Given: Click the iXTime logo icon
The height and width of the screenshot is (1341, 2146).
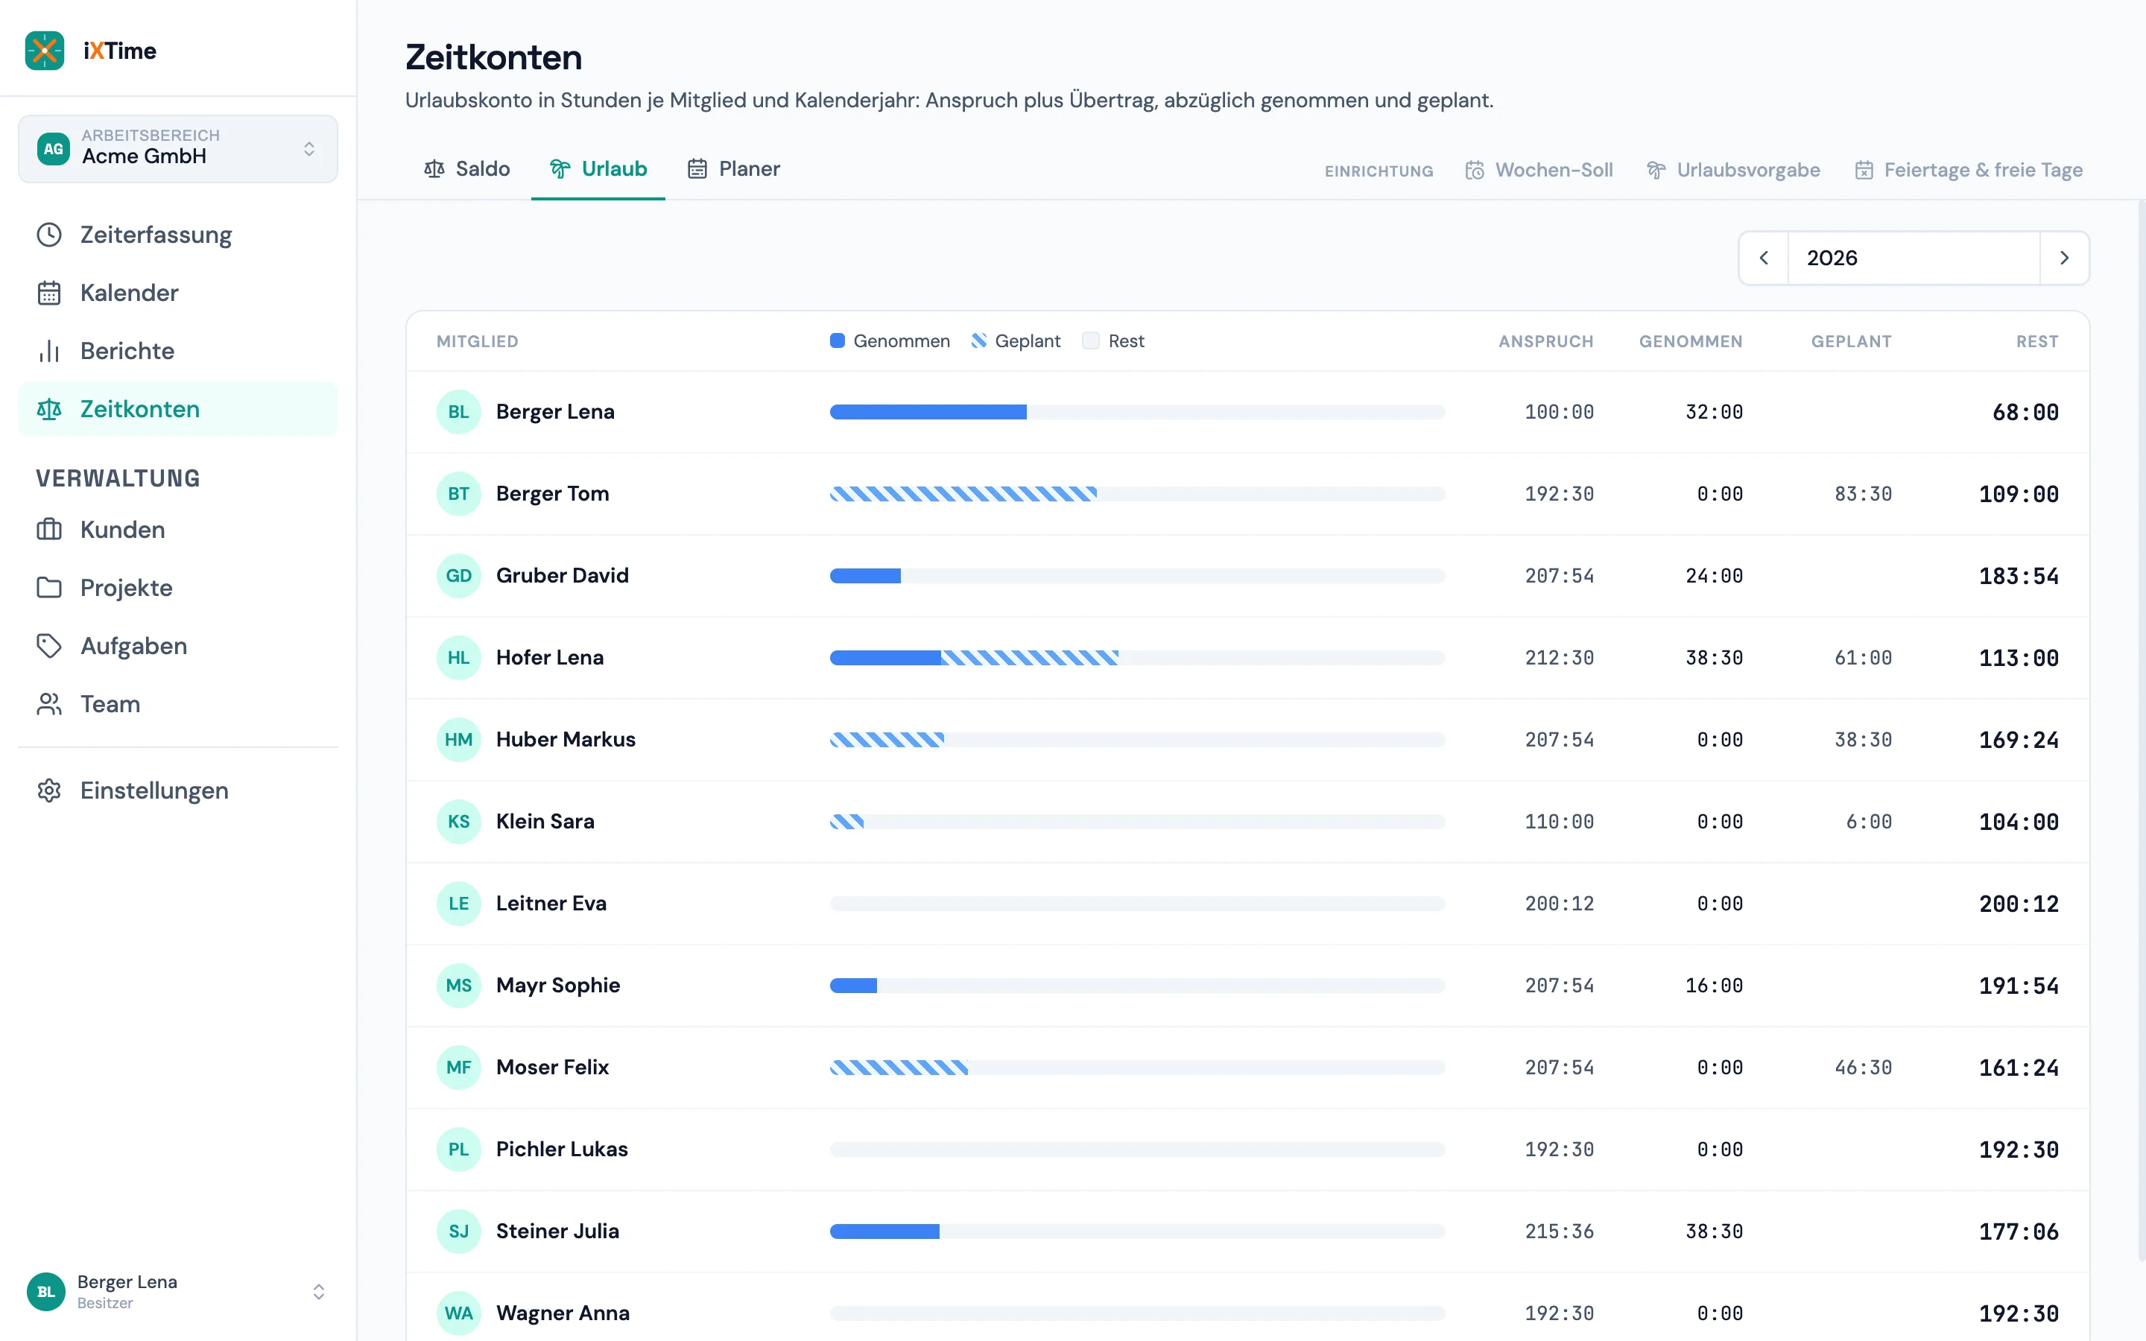Looking at the screenshot, I should click(45, 51).
